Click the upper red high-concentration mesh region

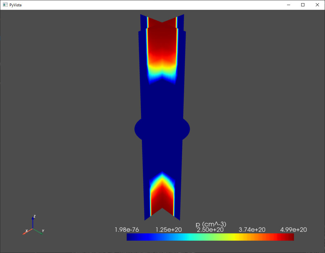(162, 41)
